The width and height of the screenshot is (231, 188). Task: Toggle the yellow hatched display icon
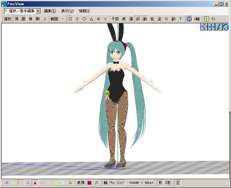tap(49, 183)
